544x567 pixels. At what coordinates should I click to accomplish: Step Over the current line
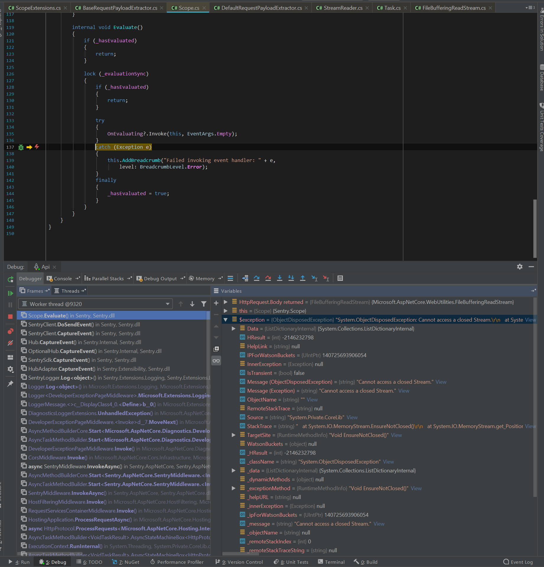point(257,278)
